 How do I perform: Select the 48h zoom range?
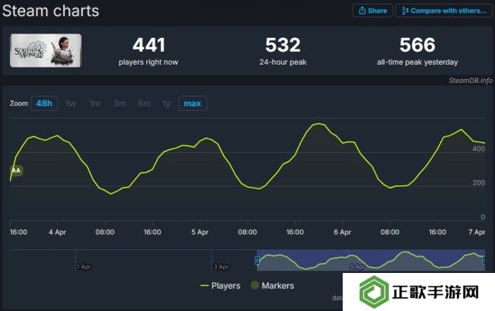pos(44,103)
